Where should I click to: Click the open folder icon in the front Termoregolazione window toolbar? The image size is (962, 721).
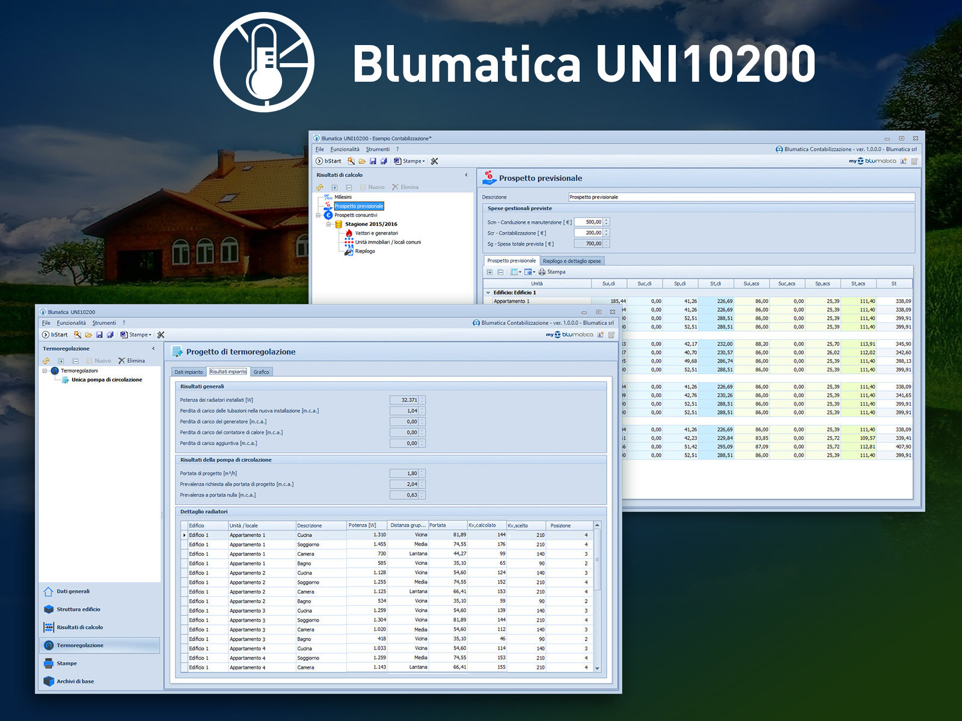coord(88,335)
